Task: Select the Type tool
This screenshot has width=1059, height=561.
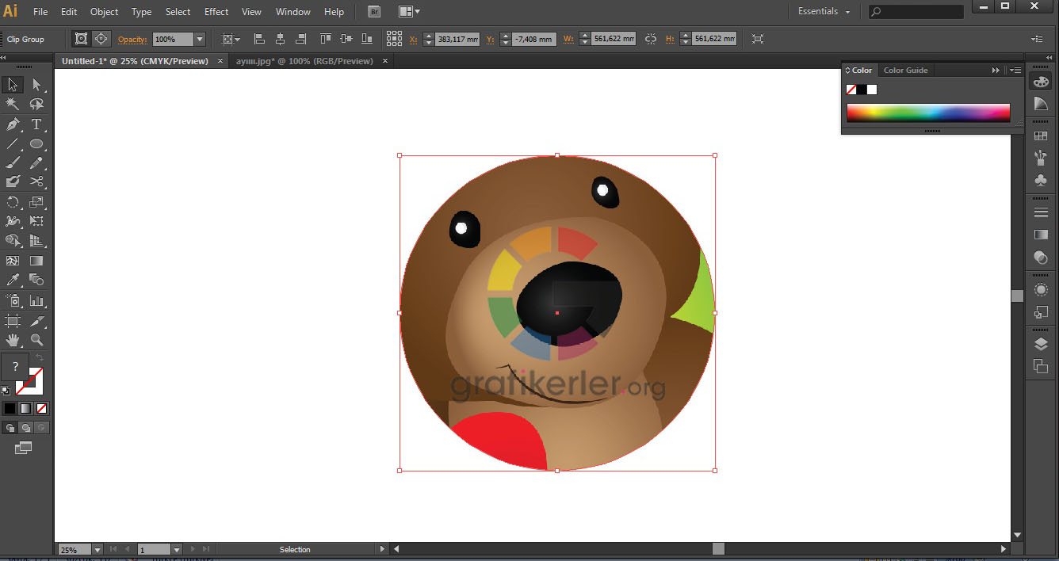Action: coord(36,124)
